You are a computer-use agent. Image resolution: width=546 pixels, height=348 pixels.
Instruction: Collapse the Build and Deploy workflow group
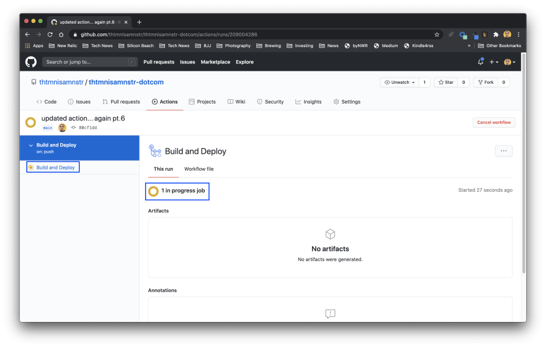30,145
